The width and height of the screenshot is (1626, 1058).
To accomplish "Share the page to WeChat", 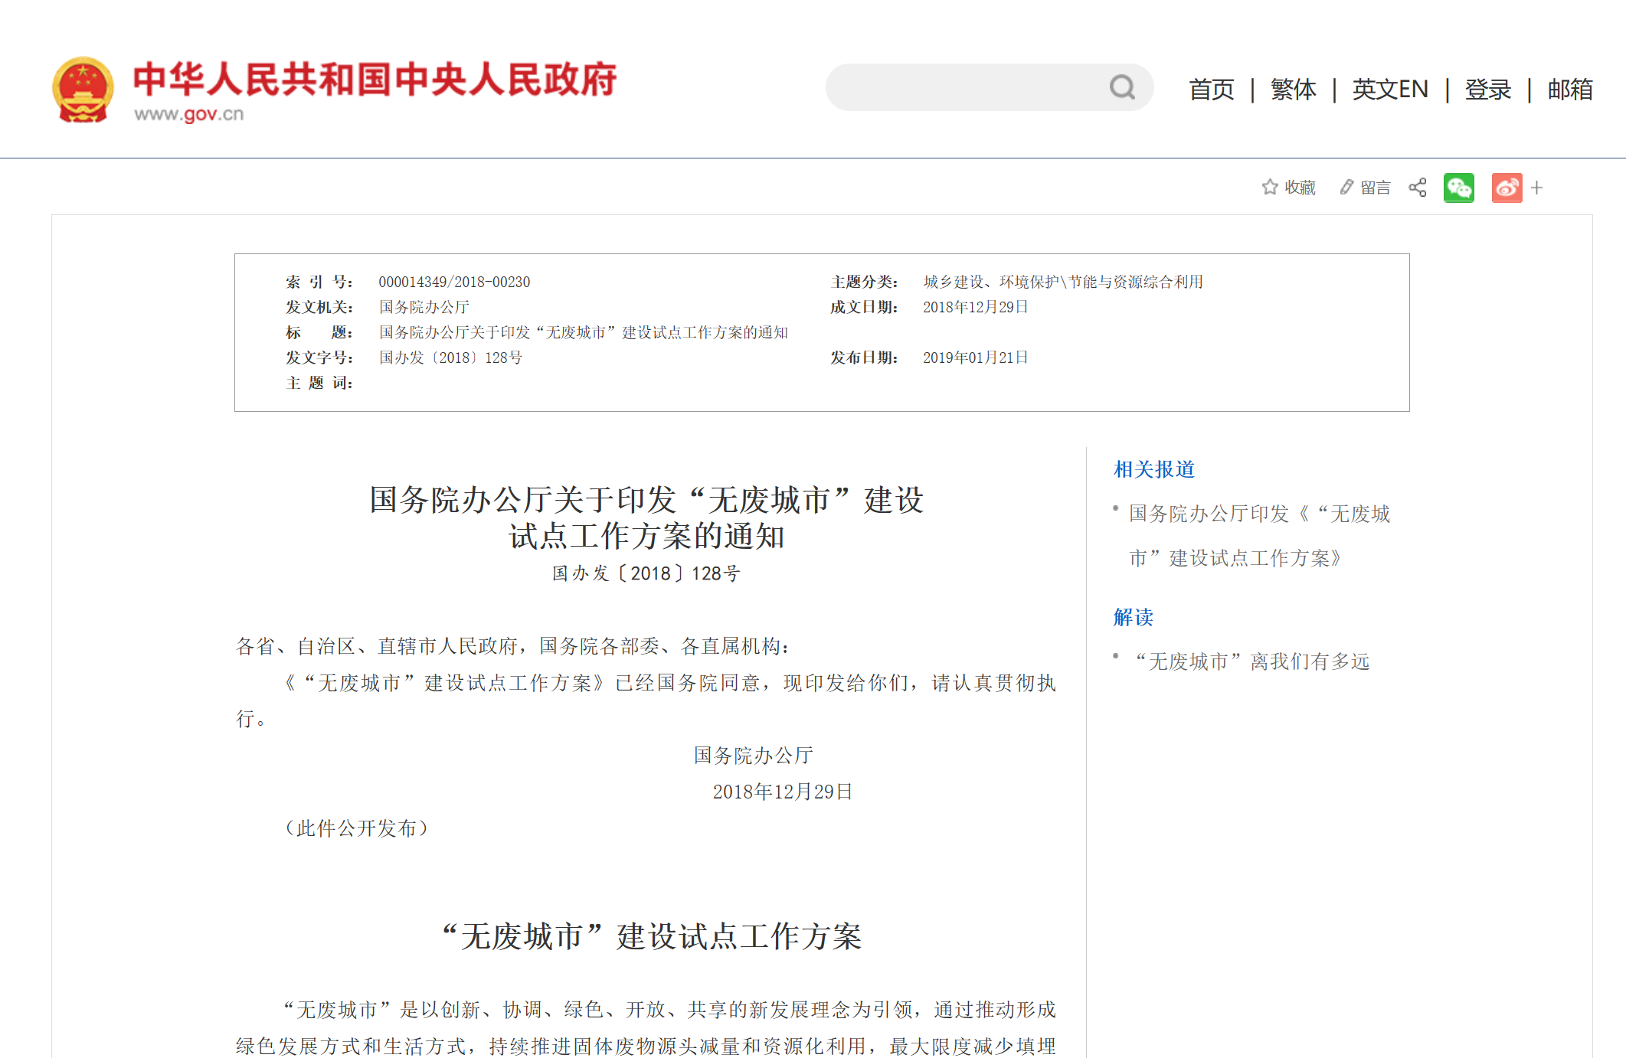I will pyautogui.click(x=1459, y=187).
